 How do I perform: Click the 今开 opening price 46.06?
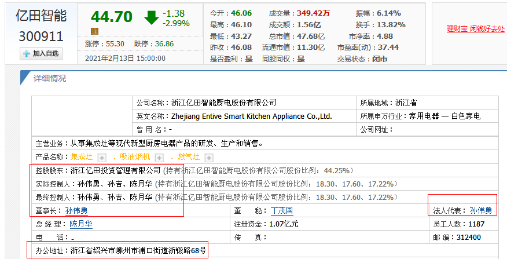tap(241, 13)
